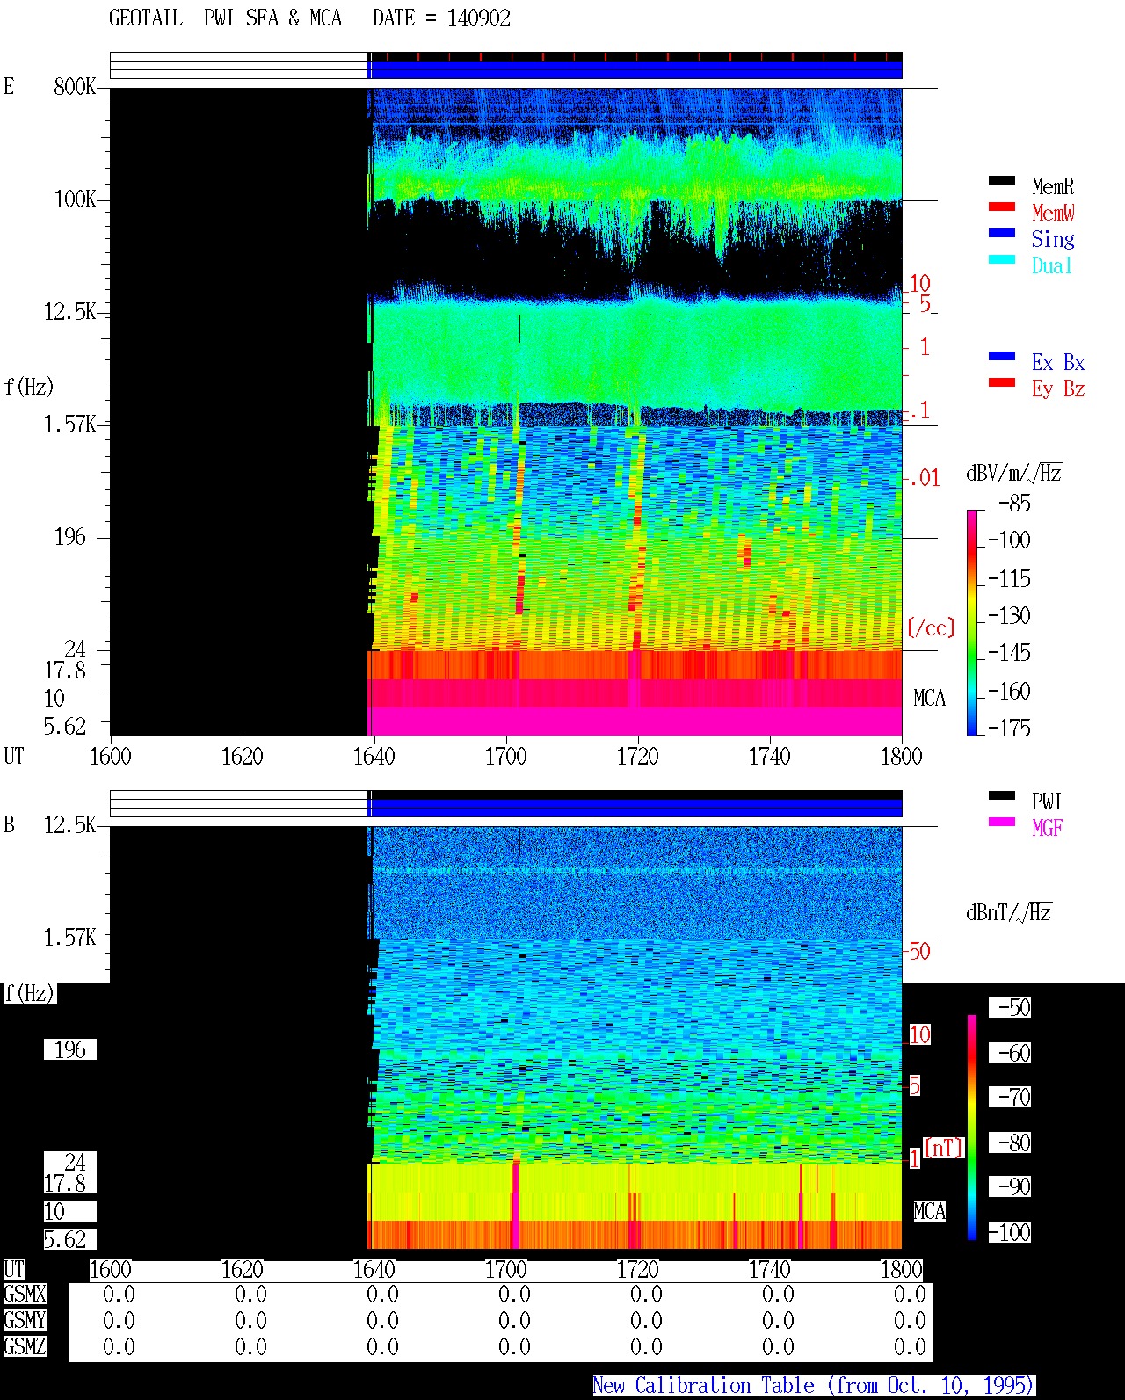
Task: Click the red MemW legend swatch
Action: point(1002,207)
